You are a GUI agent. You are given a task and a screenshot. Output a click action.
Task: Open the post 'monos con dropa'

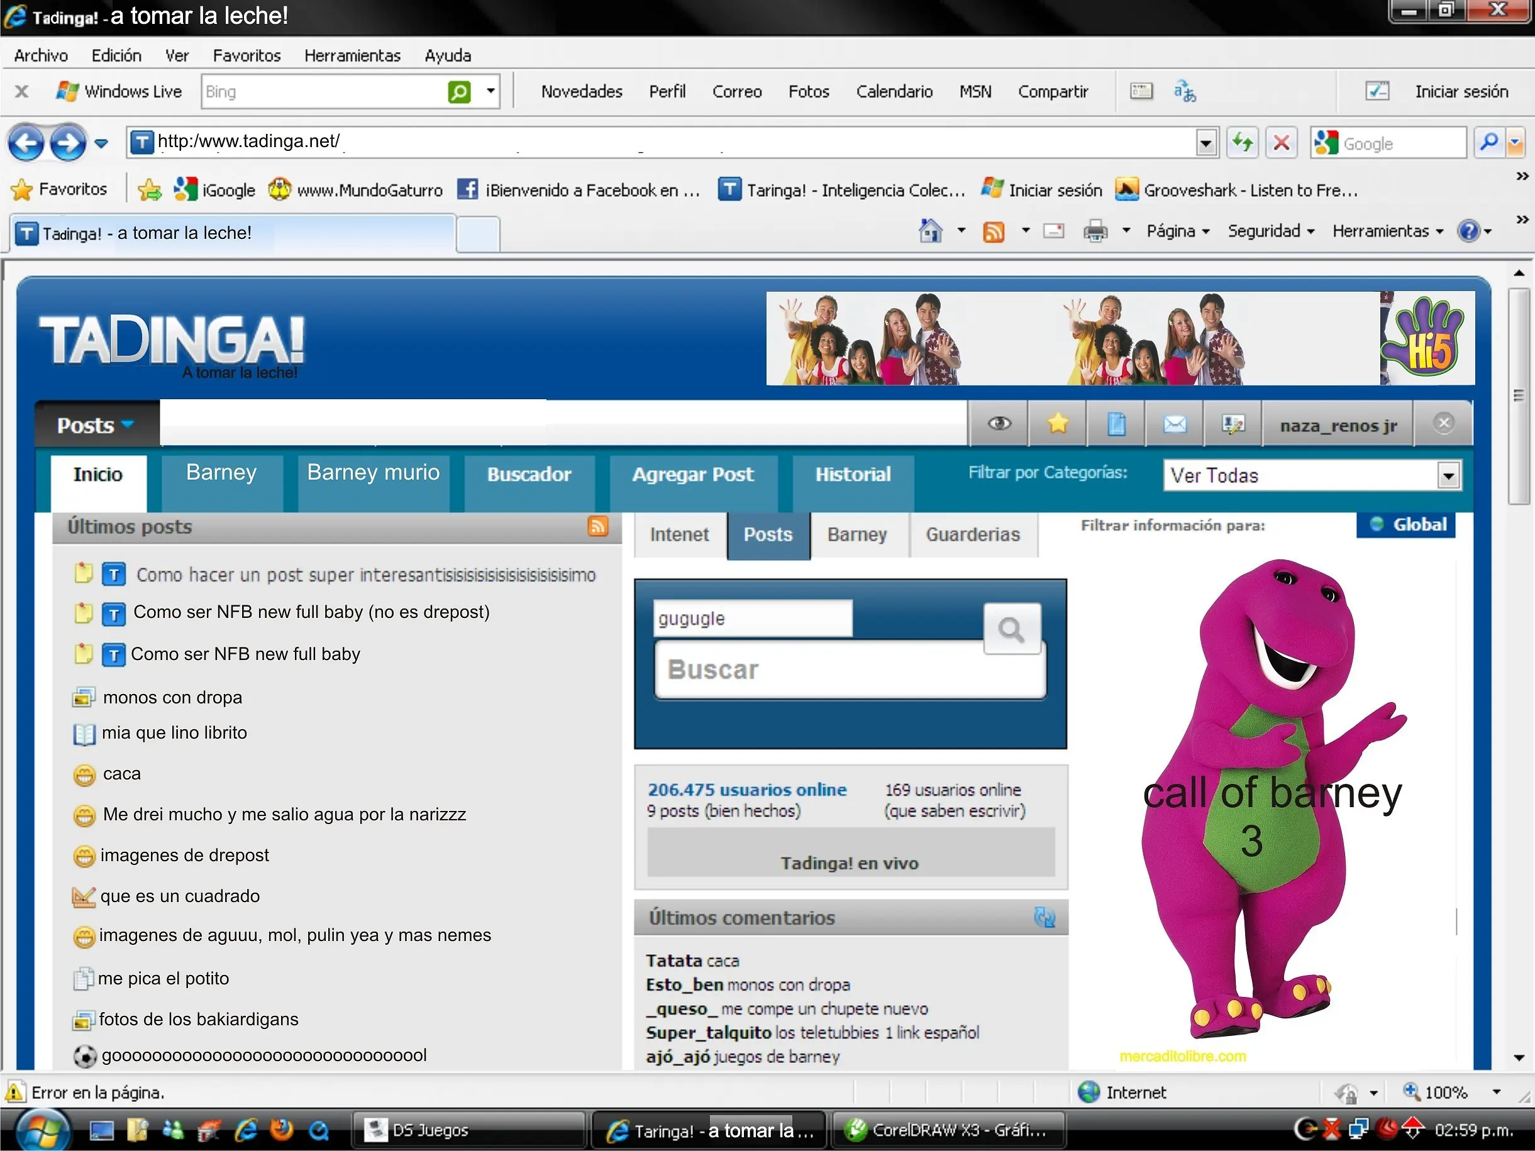coord(173,697)
